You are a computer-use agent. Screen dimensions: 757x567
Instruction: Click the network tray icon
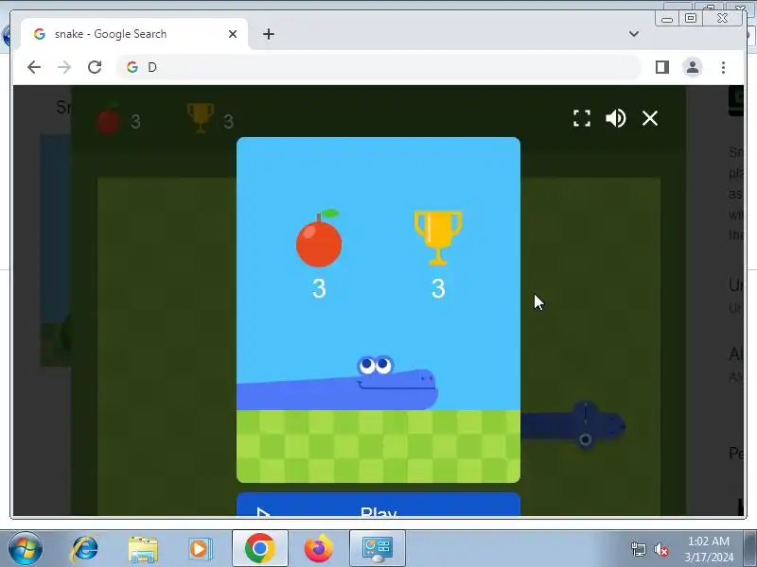638,550
